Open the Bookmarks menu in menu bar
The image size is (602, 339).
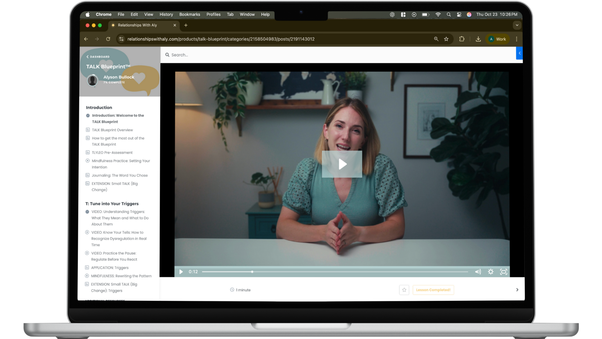click(189, 14)
